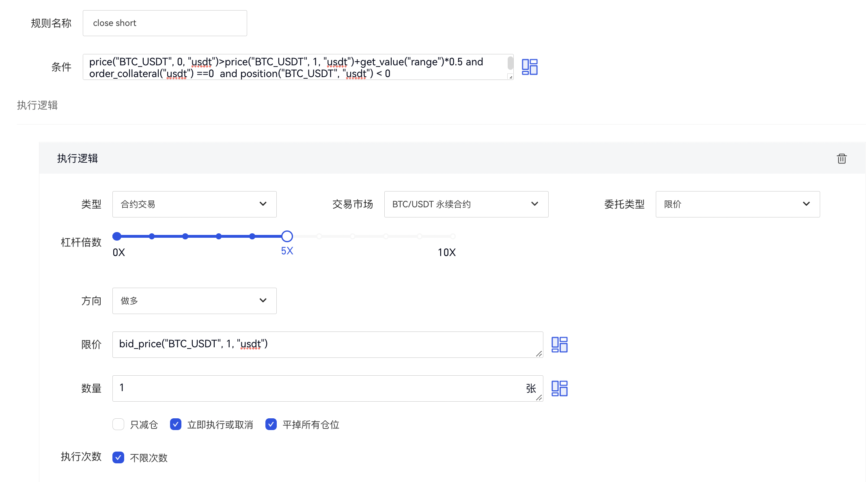Open the 类型 dropdown showing 合约交易
Screen dimensions: 866x482
click(194, 204)
